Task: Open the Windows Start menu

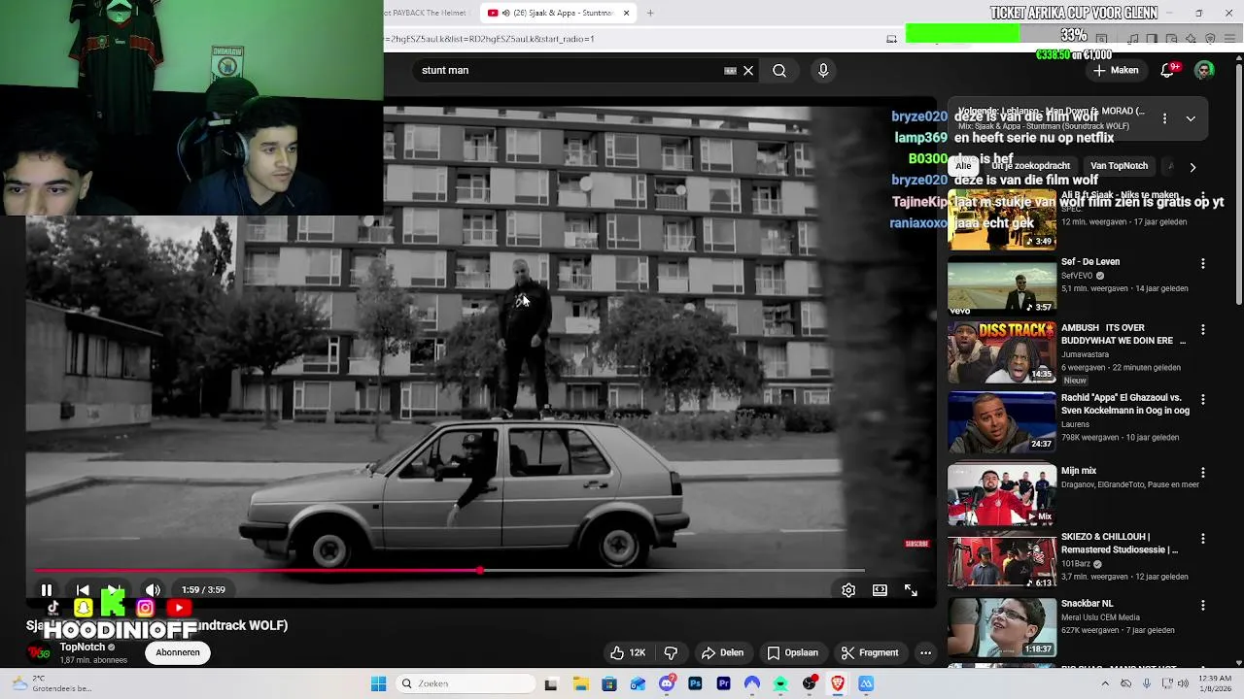Action: tap(378, 683)
